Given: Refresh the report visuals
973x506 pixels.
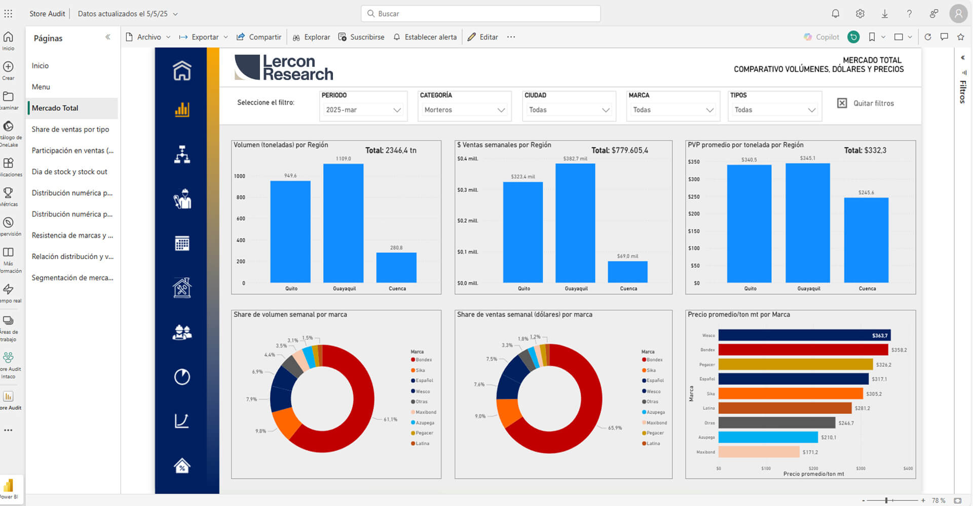Looking at the screenshot, I should 927,37.
